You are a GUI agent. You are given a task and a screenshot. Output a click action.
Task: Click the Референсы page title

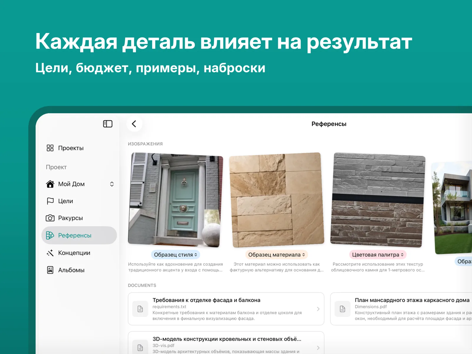click(x=329, y=124)
